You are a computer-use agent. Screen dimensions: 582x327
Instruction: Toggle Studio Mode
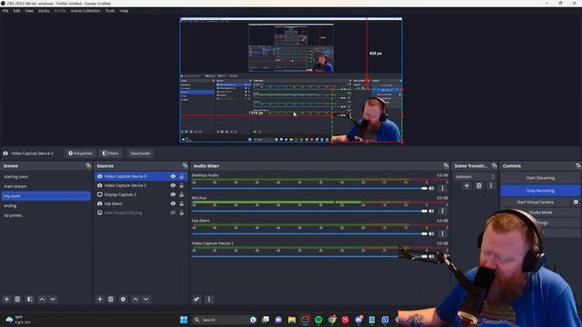(x=540, y=213)
